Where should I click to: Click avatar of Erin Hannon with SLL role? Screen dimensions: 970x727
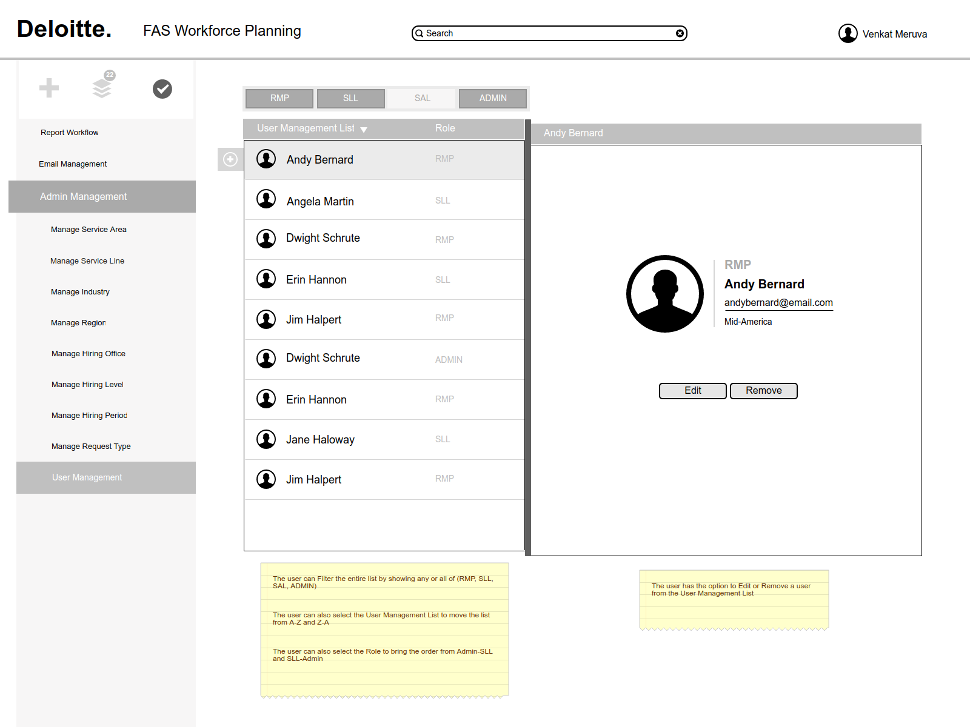[266, 279]
